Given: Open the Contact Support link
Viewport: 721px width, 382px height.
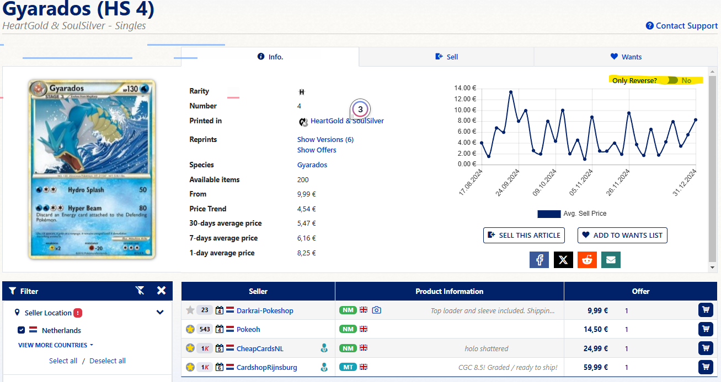Looking at the screenshot, I should (682, 26).
